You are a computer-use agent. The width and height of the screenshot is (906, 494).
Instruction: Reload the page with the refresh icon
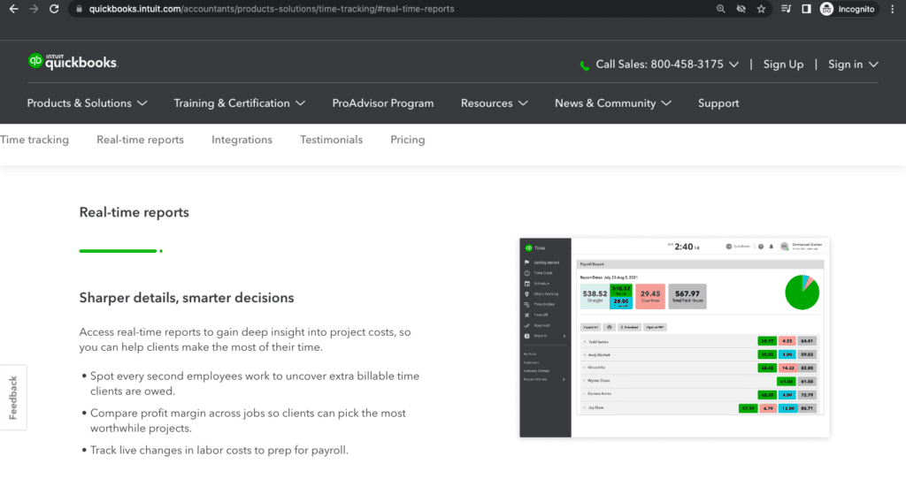tap(54, 9)
